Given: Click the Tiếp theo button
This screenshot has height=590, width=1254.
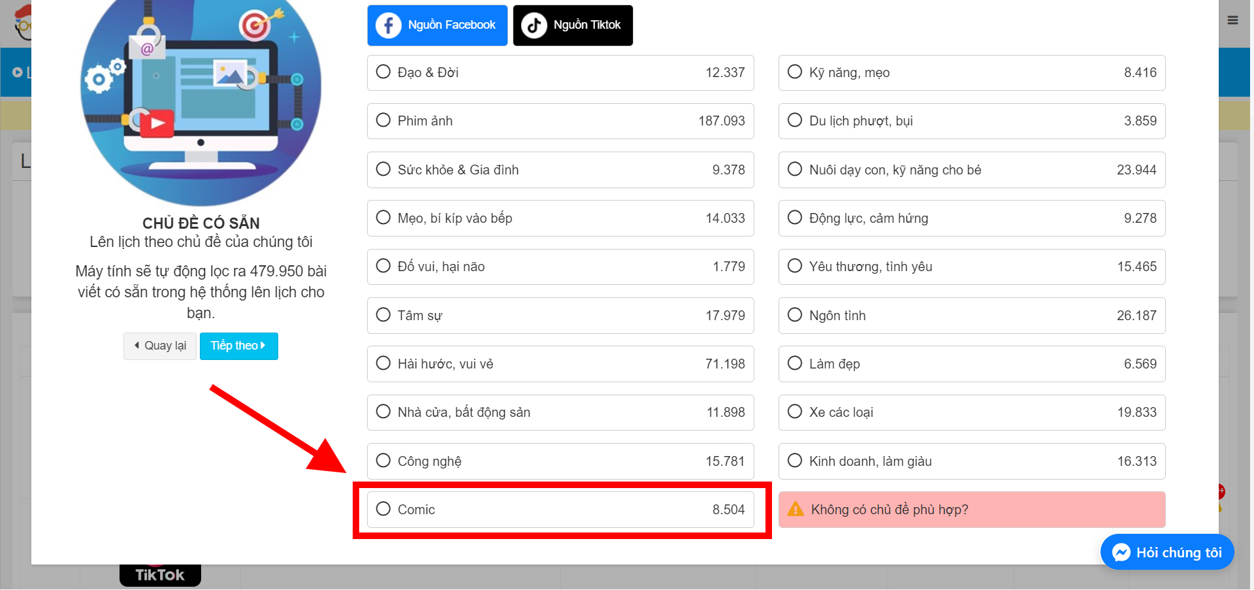Looking at the screenshot, I should pyautogui.click(x=238, y=346).
